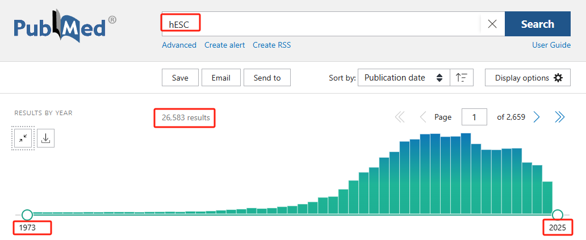Click the page number input box
Image resolution: width=586 pixels, height=240 pixels.
pyautogui.click(x=474, y=117)
